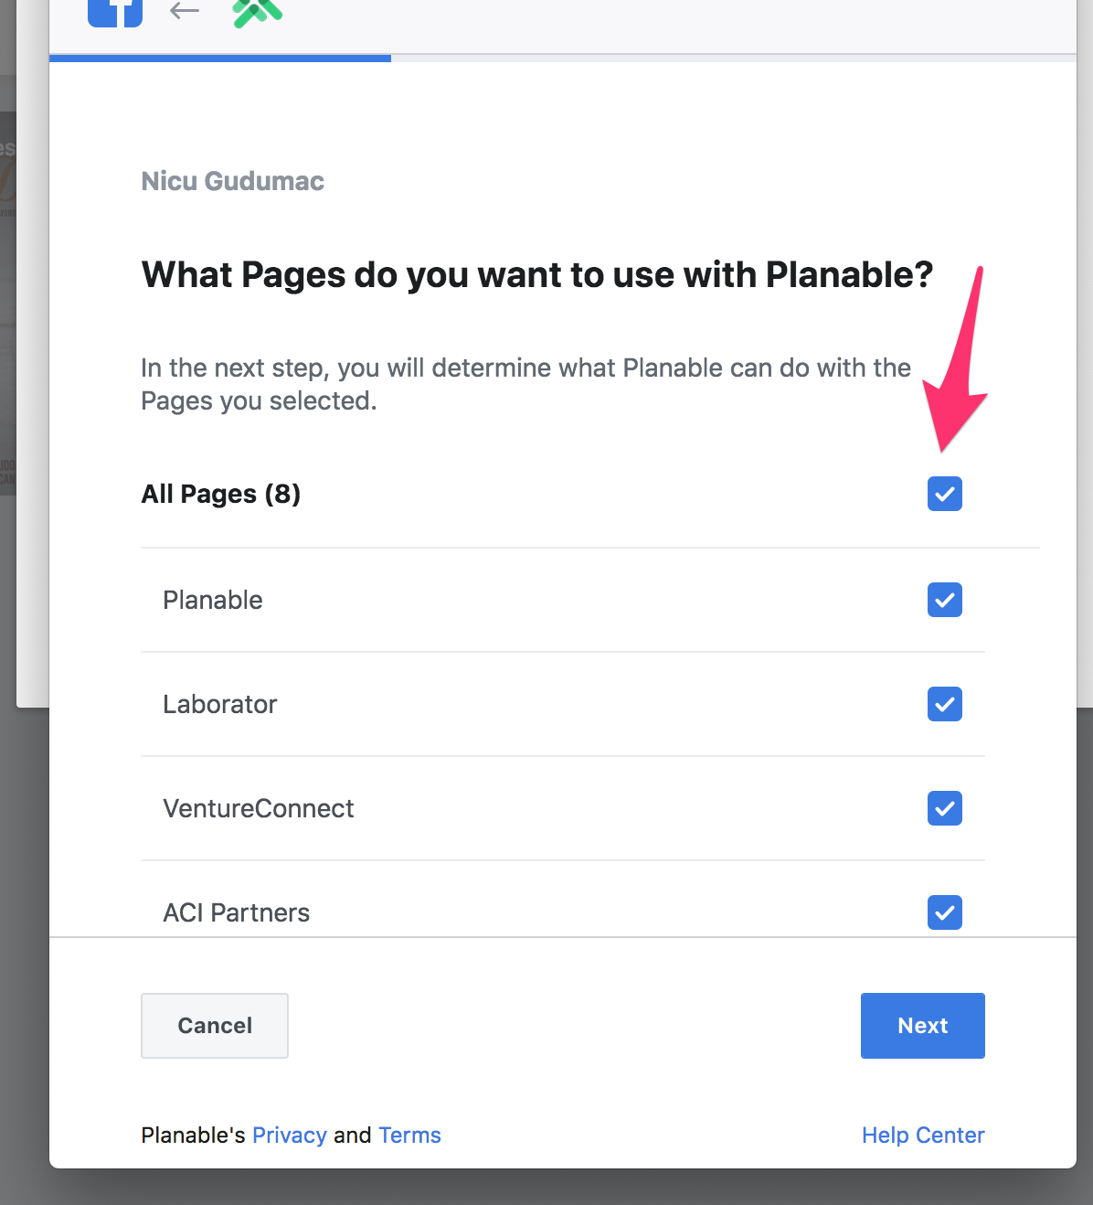Screen dimensions: 1093x1205
Task: Deselect the Laborator page checkbox
Action: [944, 704]
